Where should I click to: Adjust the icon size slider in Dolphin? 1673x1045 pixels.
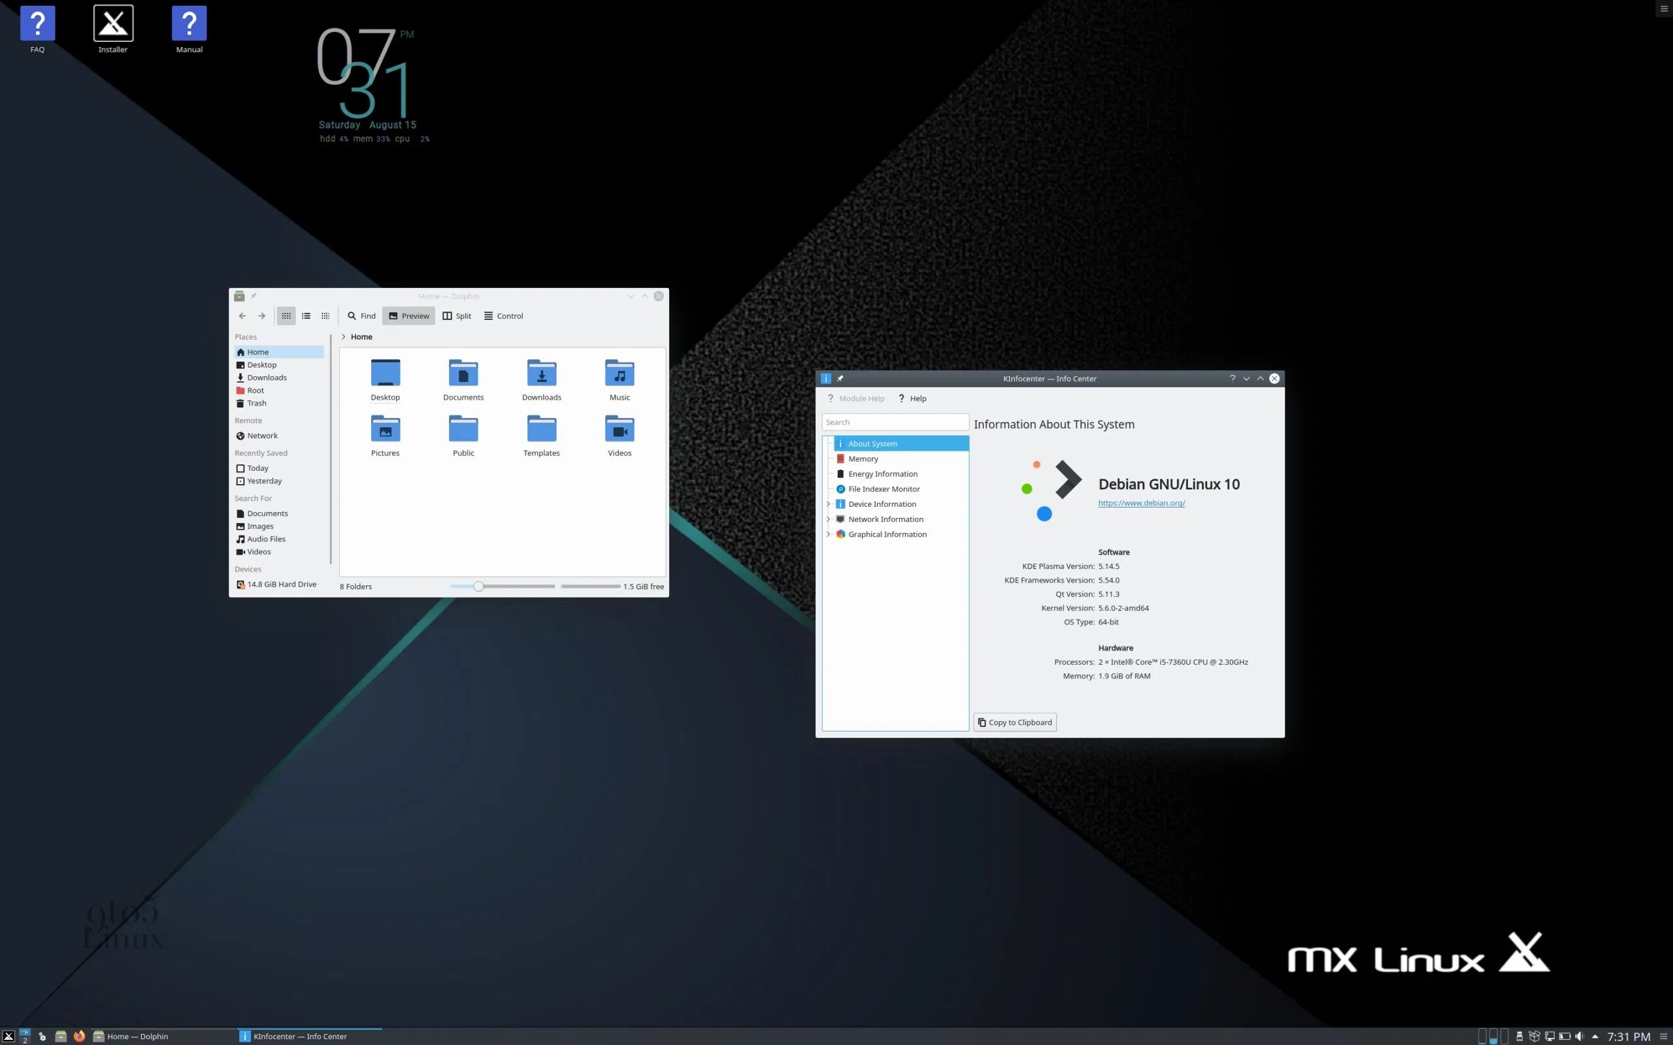coord(478,585)
